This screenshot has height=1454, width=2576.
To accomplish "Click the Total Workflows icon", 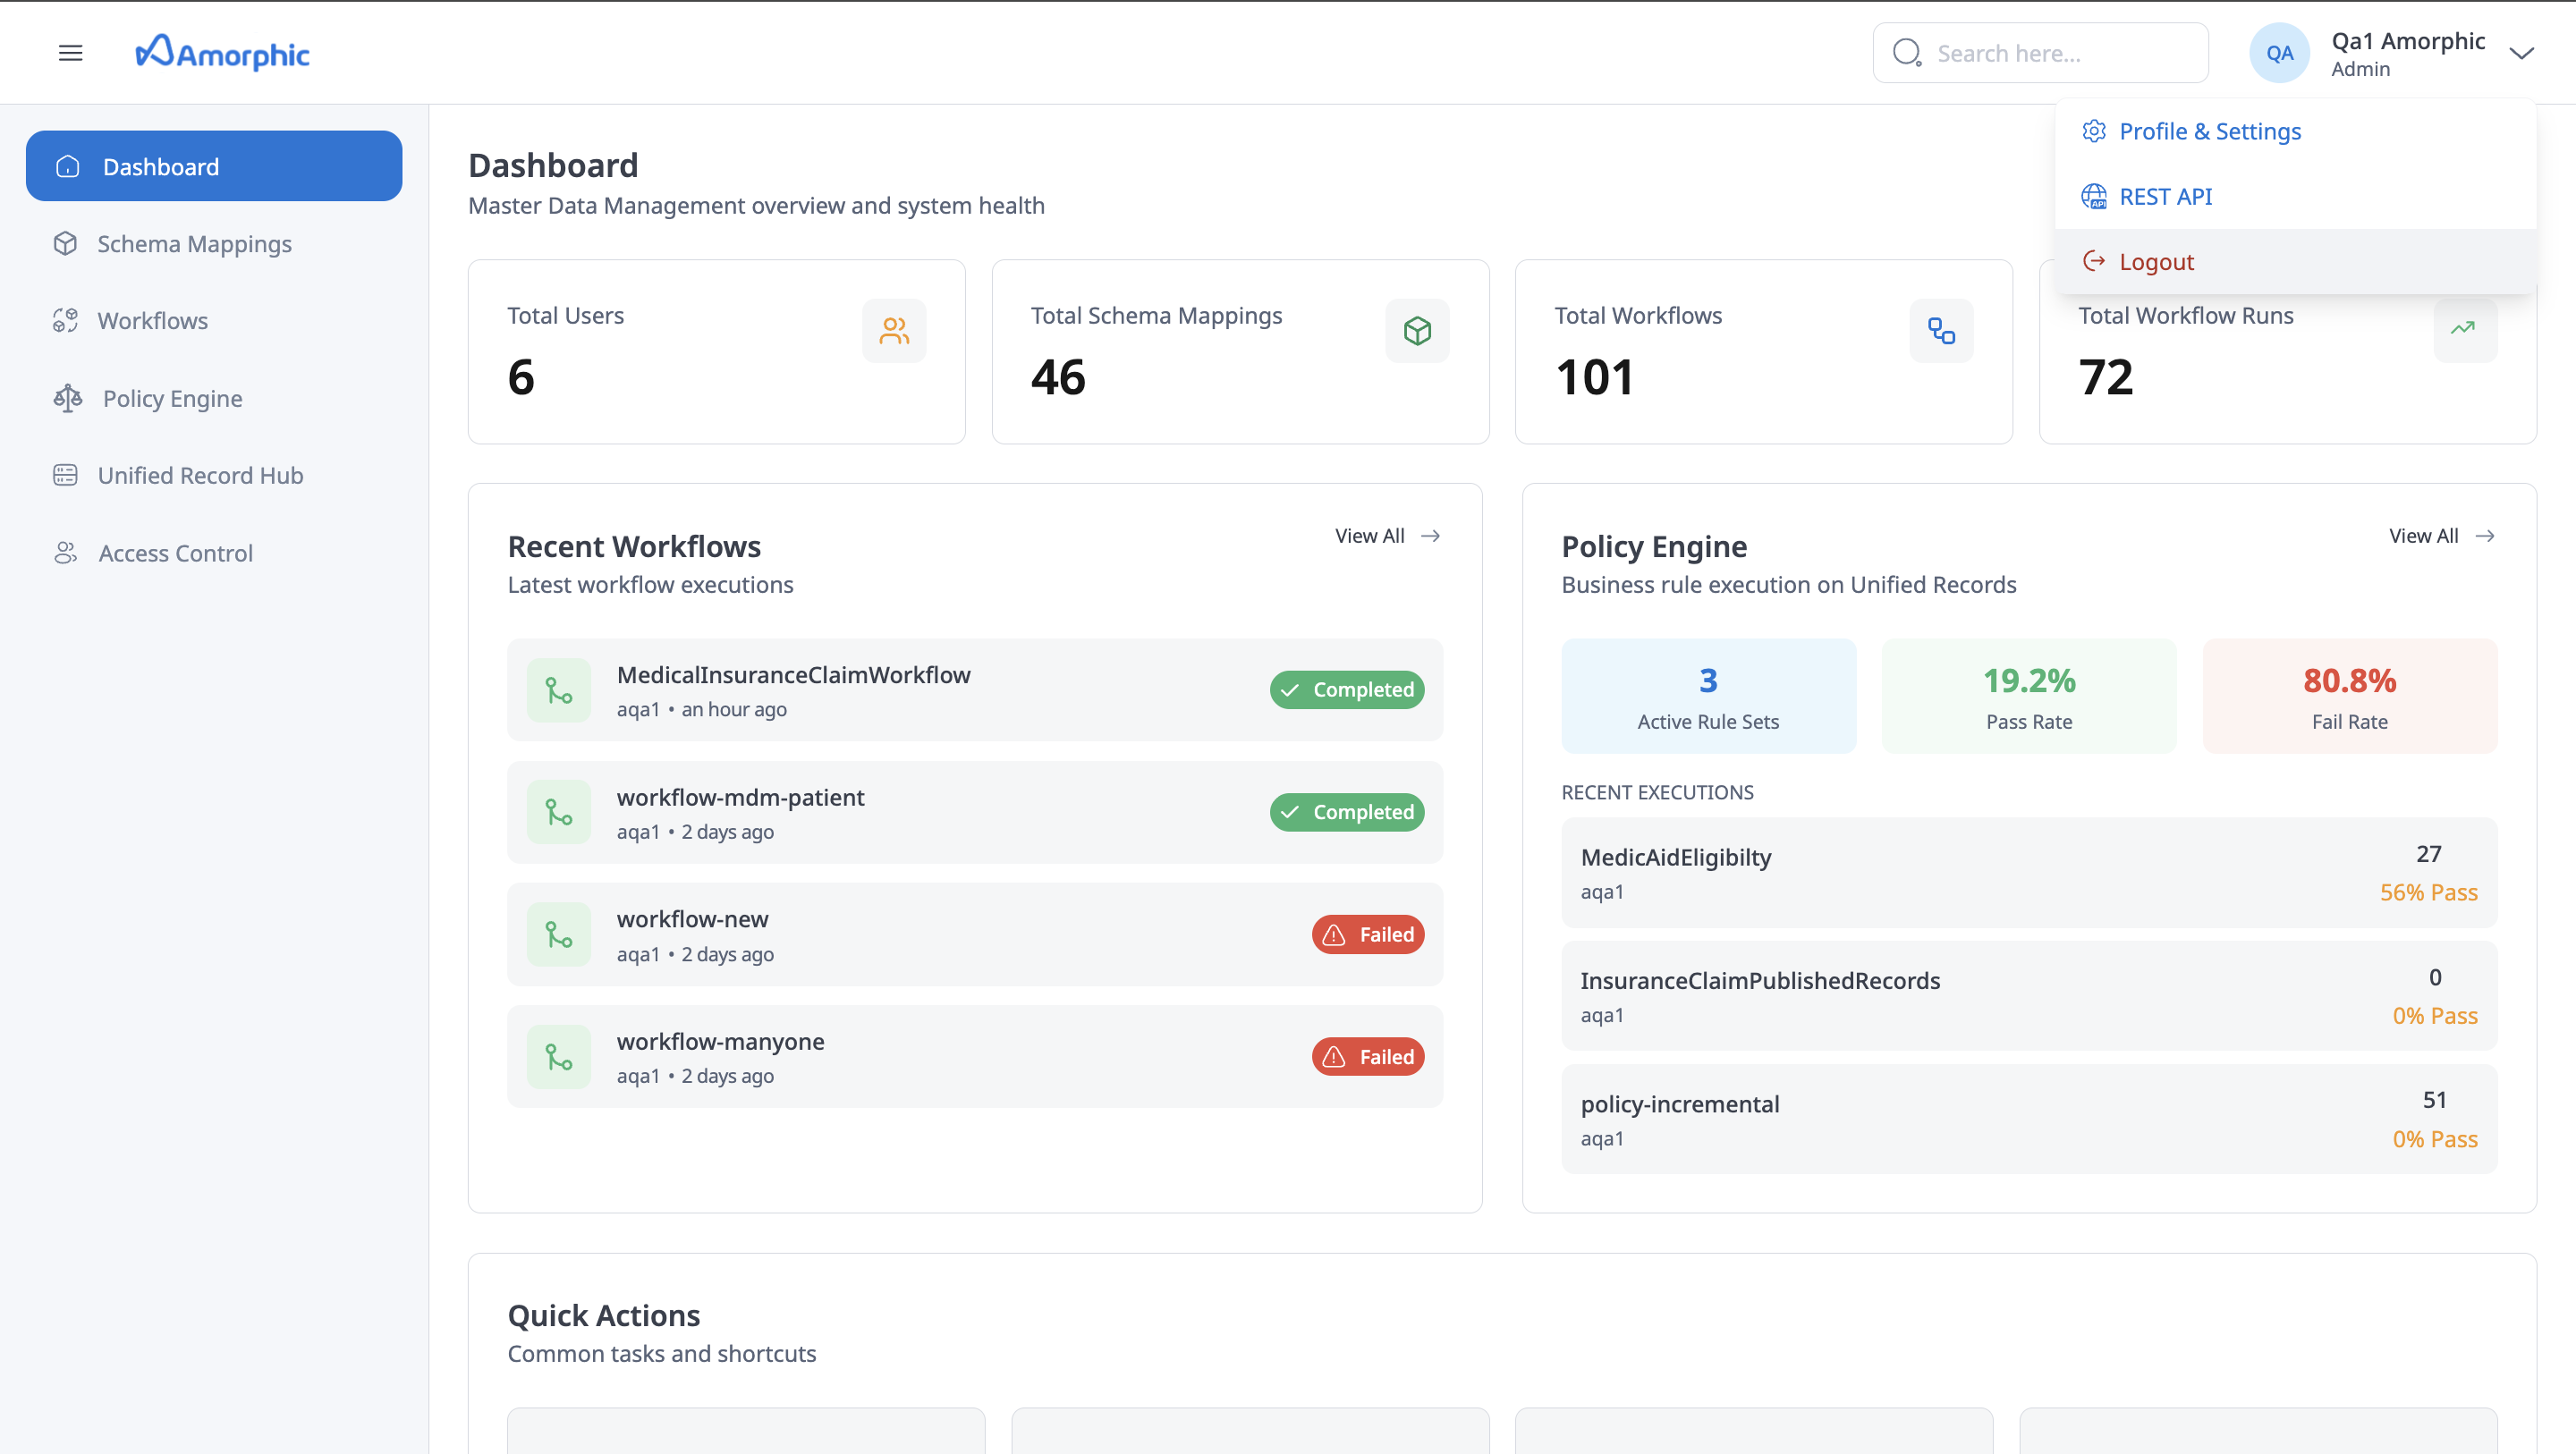I will [x=1941, y=331].
